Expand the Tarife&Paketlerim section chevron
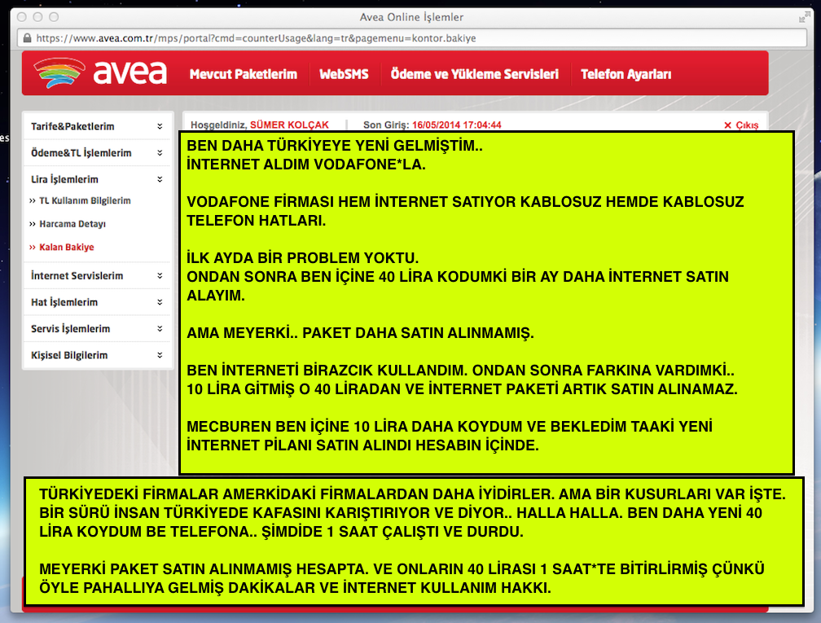Screen dimensions: 821x623 pos(160,126)
